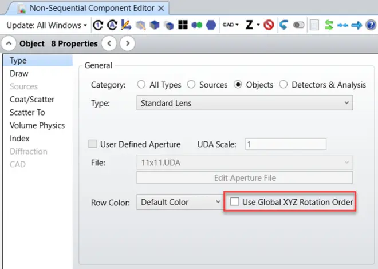378x269 pixels.
Task: Open the Row Color dropdown
Action: [x=179, y=202]
